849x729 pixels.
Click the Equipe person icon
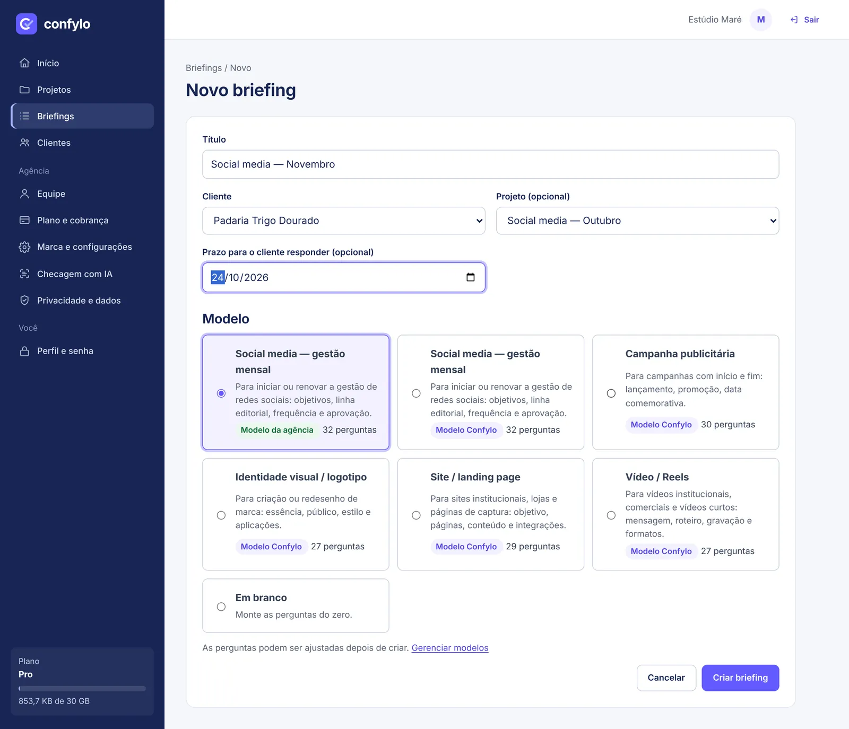point(24,194)
